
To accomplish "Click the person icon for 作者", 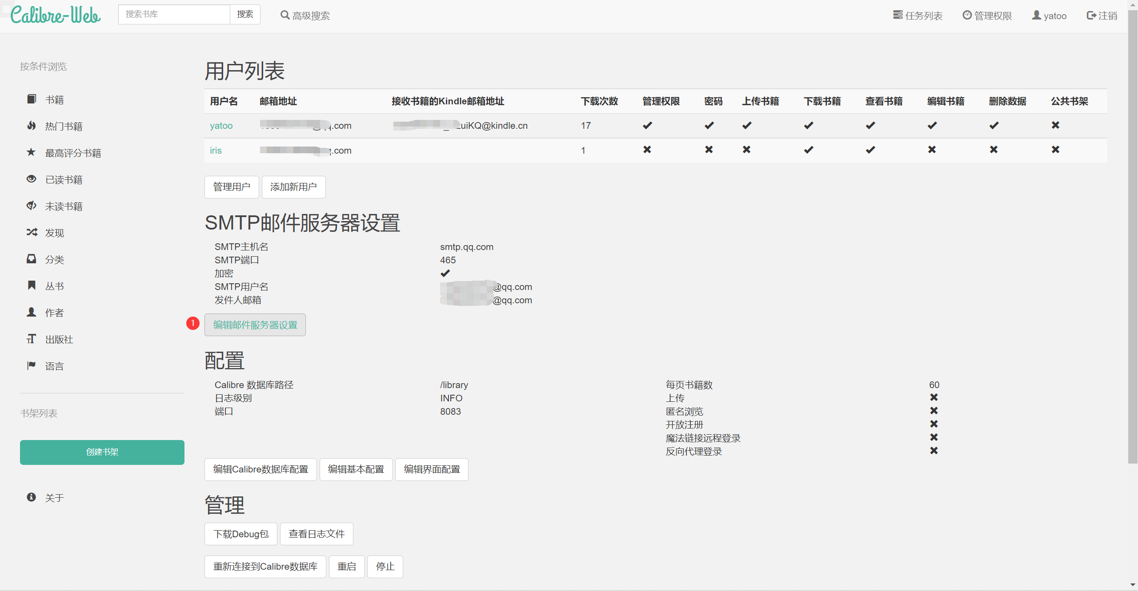I will (31, 312).
